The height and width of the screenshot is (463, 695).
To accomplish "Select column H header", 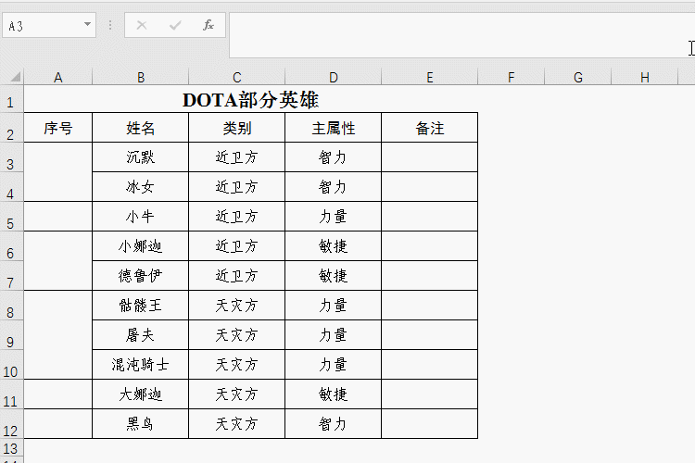I will [645, 78].
